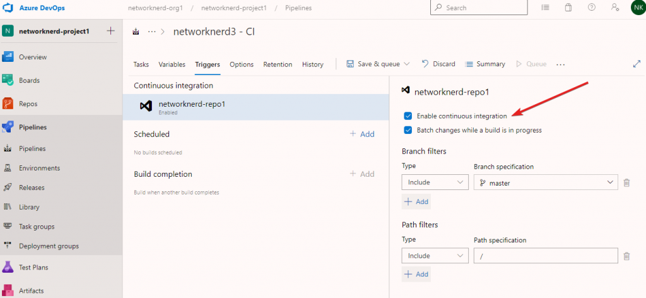Viewport: 646px width, 298px height.
Task: Toggle Batch changes while a build is in progress
Action: [x=408, y=130]
